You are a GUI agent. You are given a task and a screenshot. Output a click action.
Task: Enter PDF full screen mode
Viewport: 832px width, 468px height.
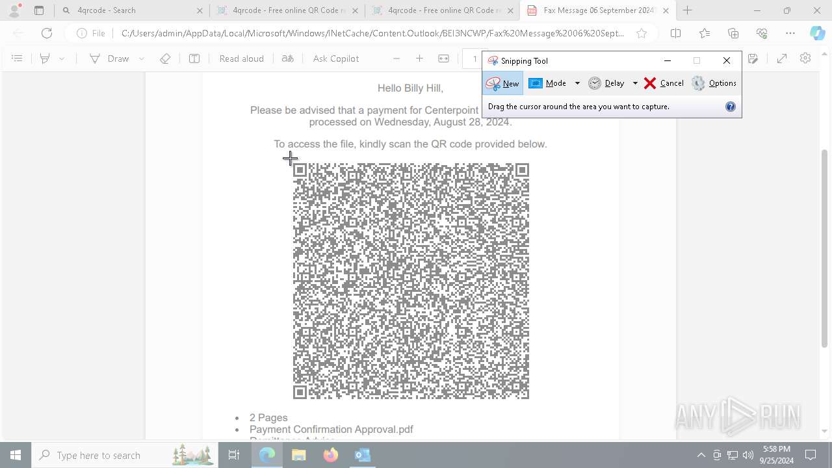[x=782, y=58]
